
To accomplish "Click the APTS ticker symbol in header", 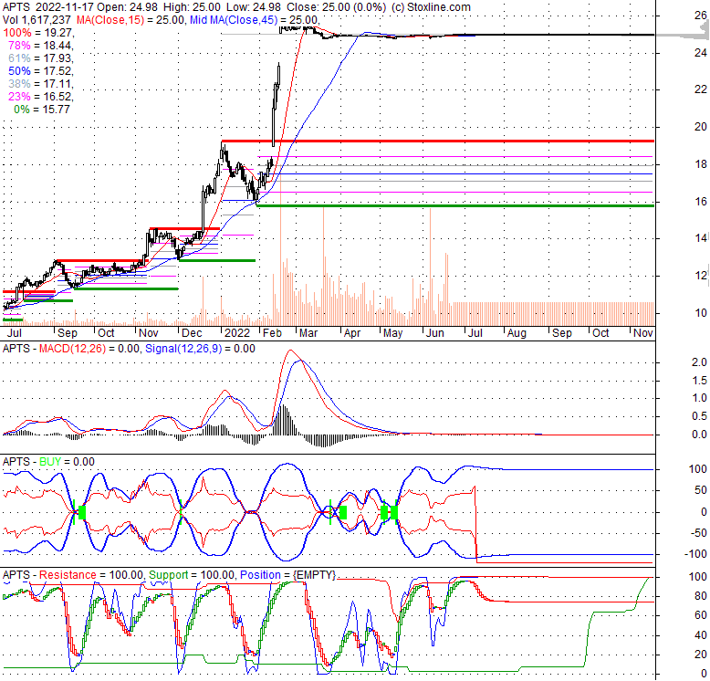I will [16, 7].
